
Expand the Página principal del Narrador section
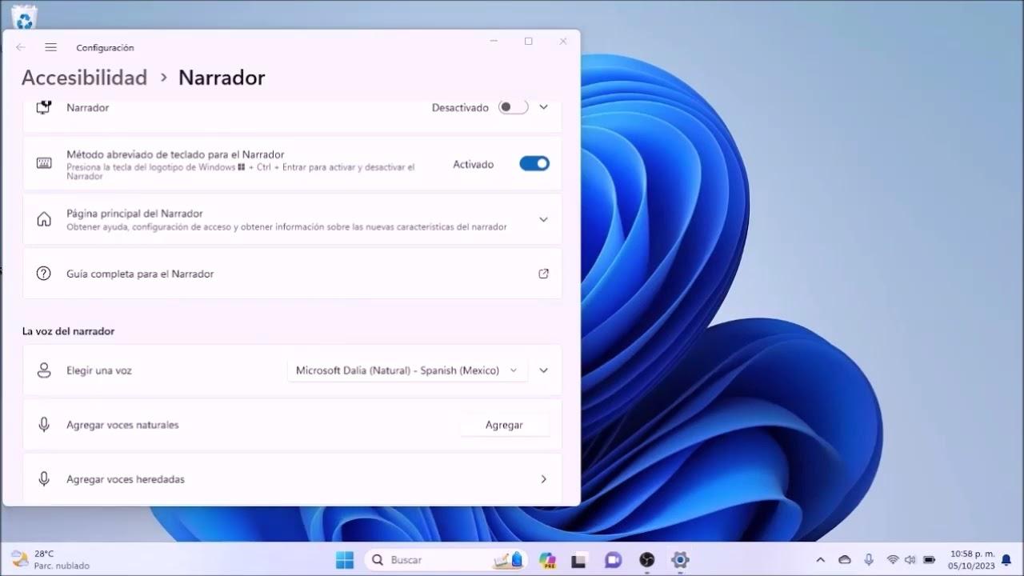543,219
